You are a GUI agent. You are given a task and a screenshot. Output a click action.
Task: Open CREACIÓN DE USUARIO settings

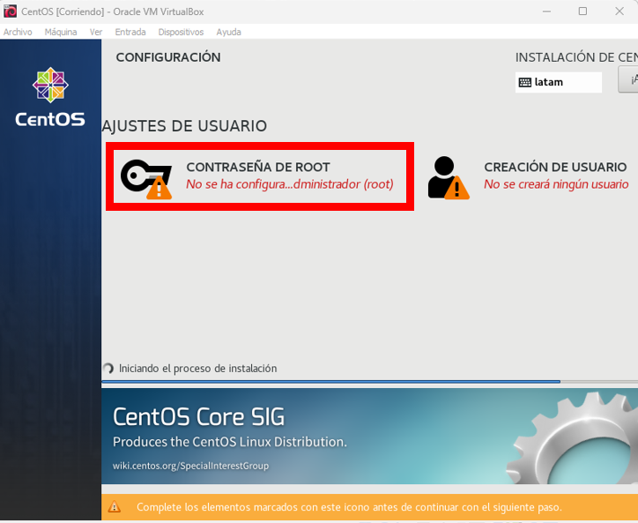point(527,176)
